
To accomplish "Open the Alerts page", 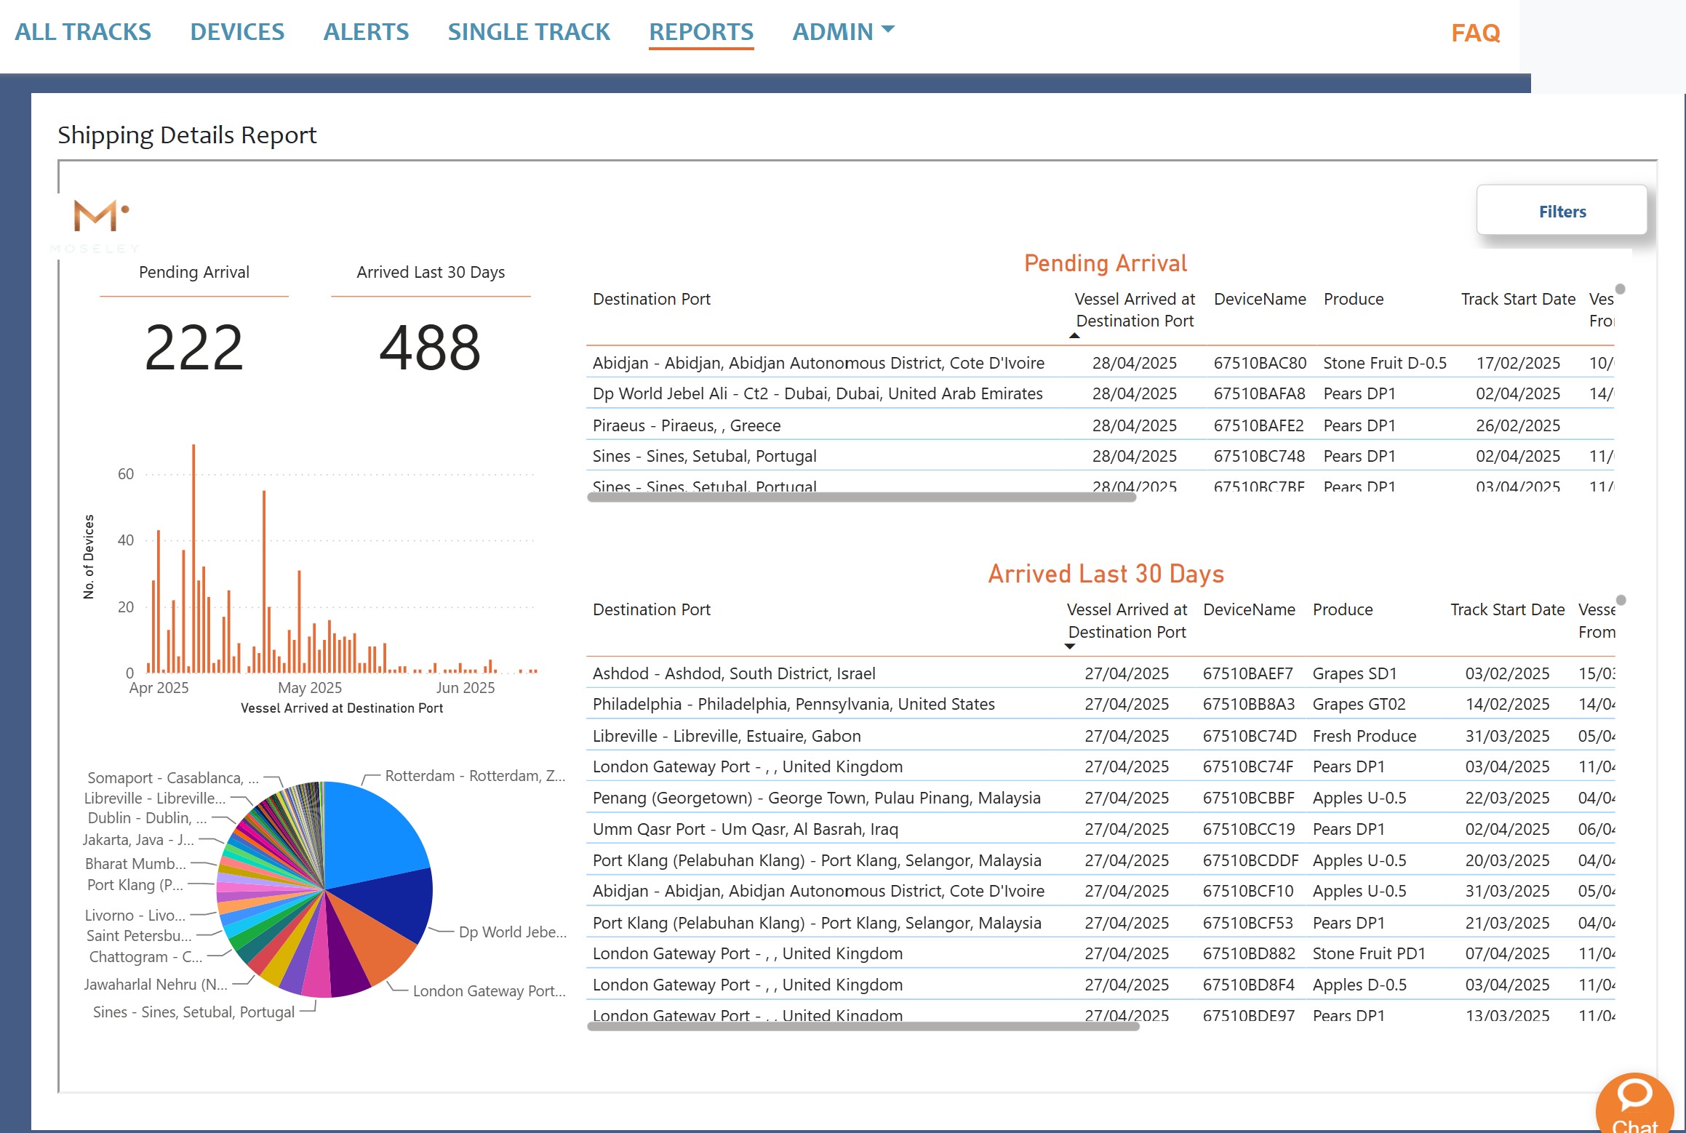I will pyautogui.click(x=366, y=32).
